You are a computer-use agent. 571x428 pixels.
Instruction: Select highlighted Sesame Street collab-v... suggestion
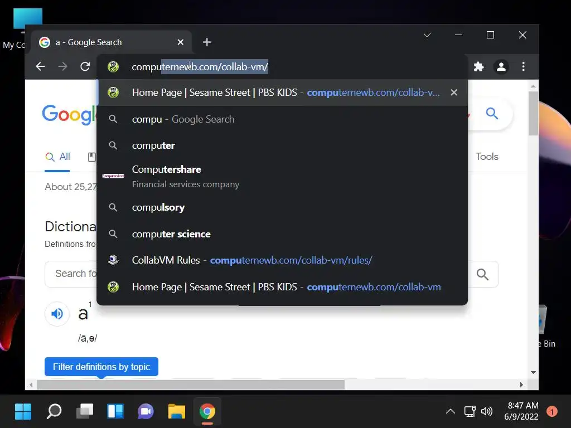(282, 93)
